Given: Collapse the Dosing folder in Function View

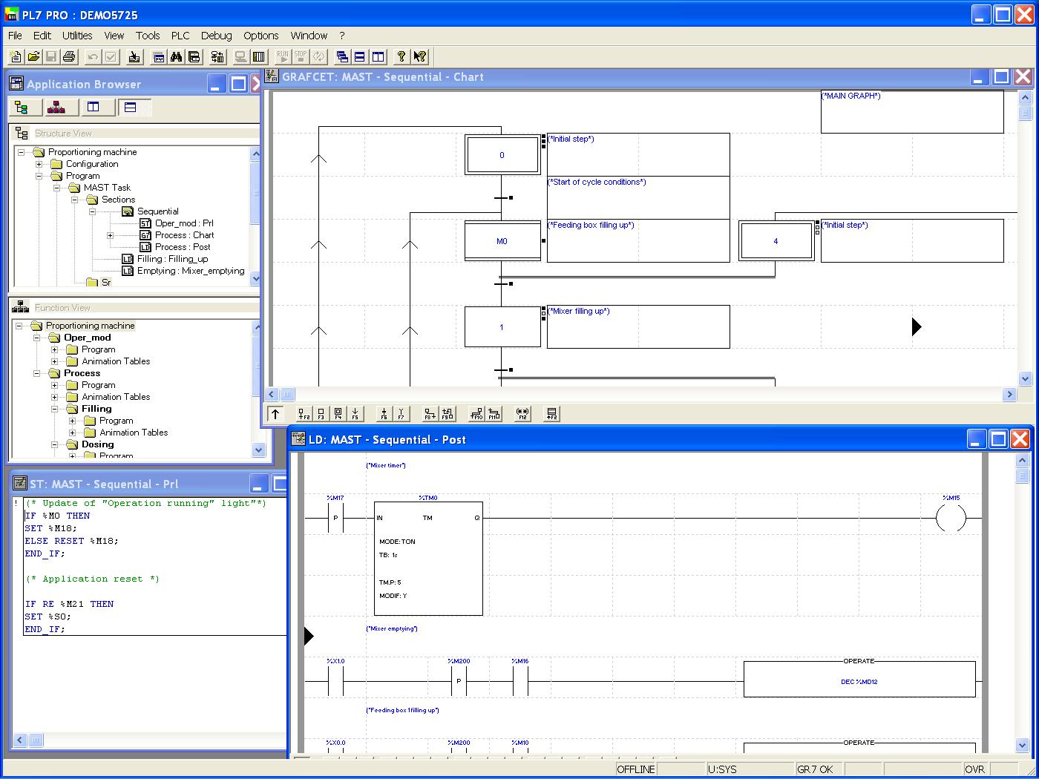Looking at the screenshot, I should [x=54, y=444].
